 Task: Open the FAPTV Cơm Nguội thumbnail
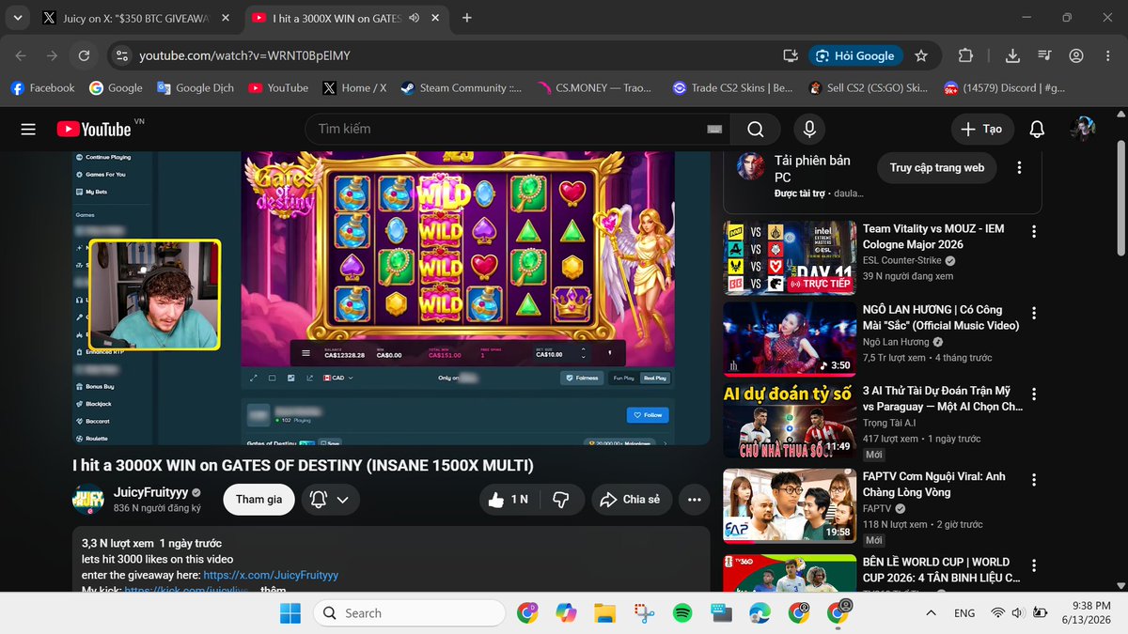click(x=790, y=506)
